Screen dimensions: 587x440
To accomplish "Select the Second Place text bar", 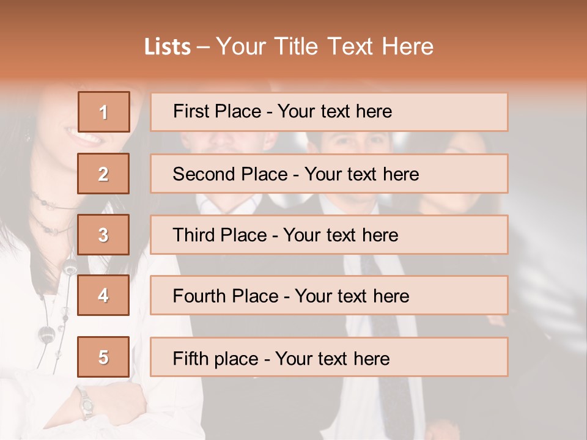I will point(329,174).
